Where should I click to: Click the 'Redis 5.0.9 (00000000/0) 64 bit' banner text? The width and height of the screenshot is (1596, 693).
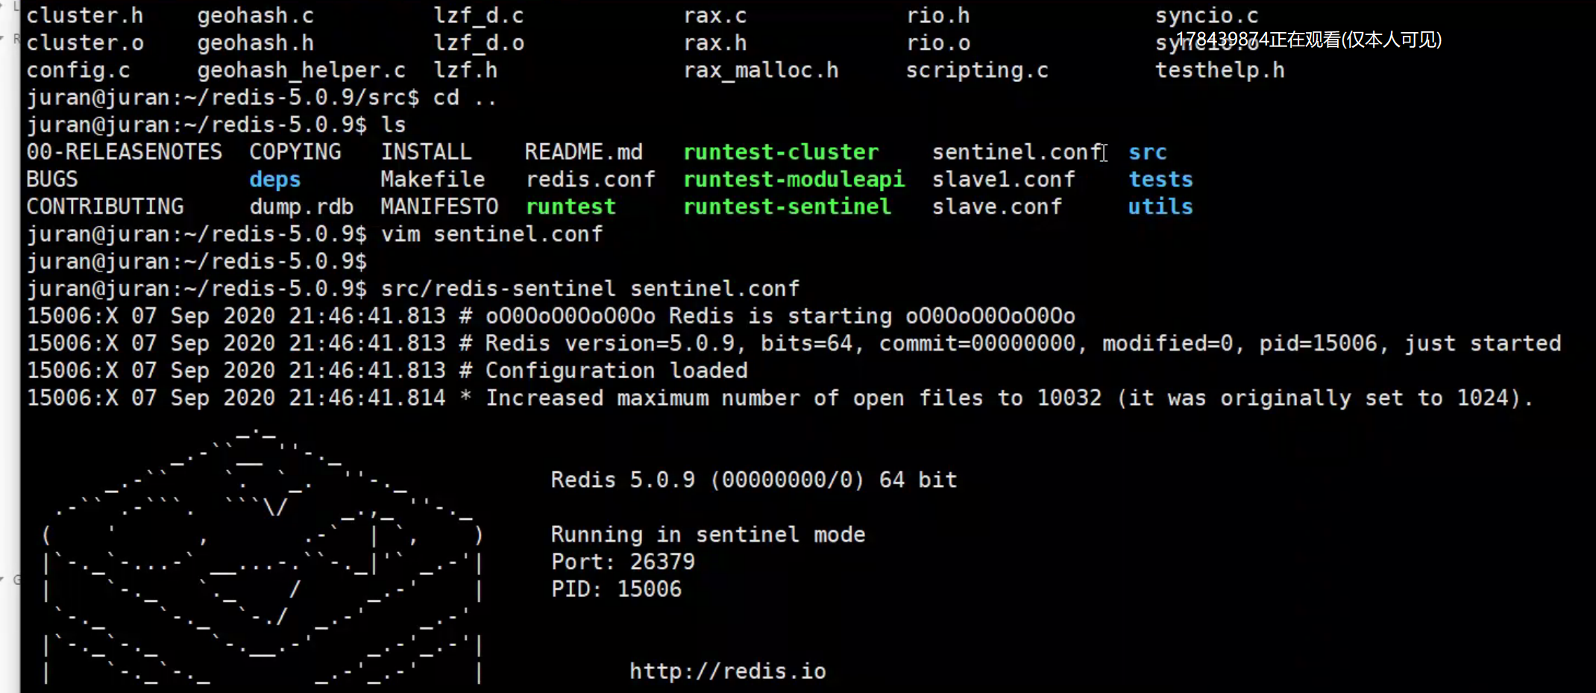click(x=754, y=480)
